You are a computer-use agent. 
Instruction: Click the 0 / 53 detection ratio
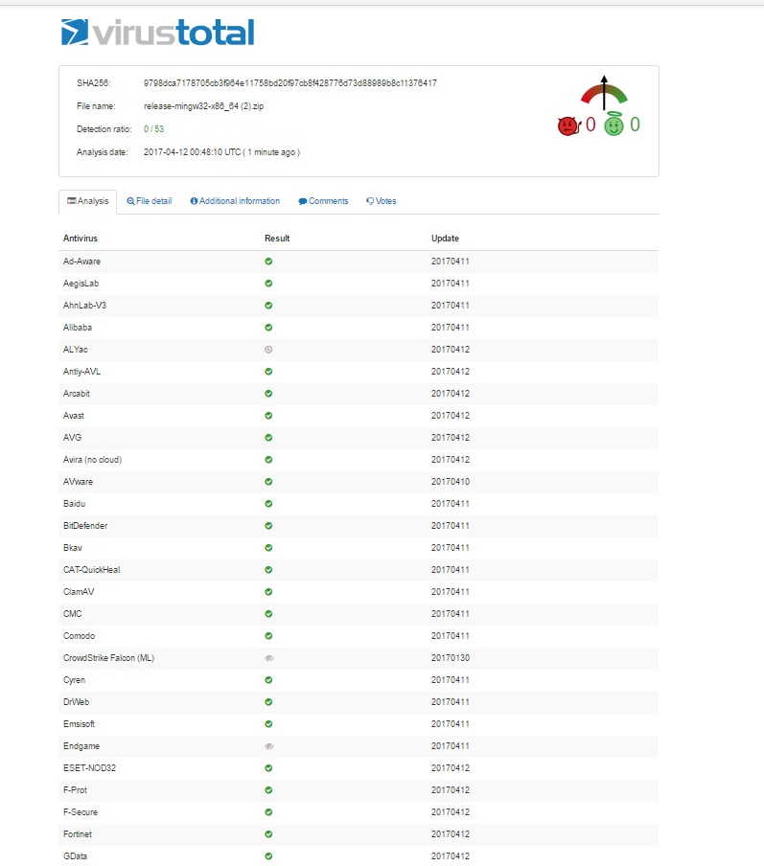[153, 128]
